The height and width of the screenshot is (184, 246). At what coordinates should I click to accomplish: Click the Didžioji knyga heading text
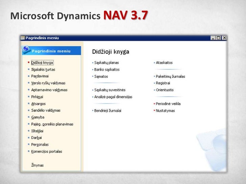pos(110,52)
